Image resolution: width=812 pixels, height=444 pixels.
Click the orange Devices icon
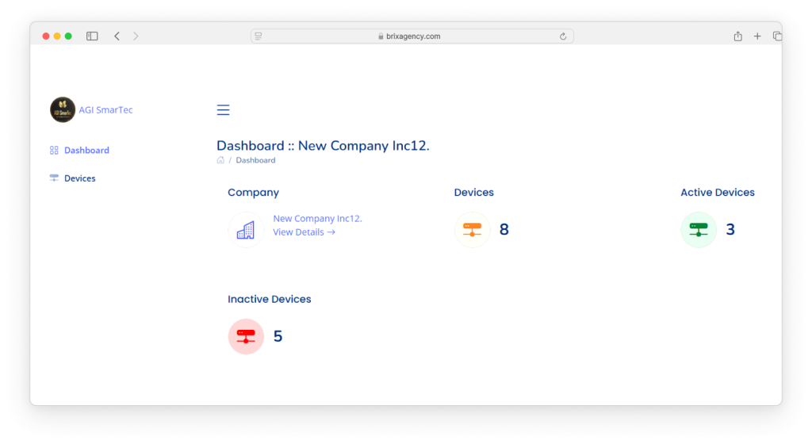pyautogui.click(x=473, y=230)
